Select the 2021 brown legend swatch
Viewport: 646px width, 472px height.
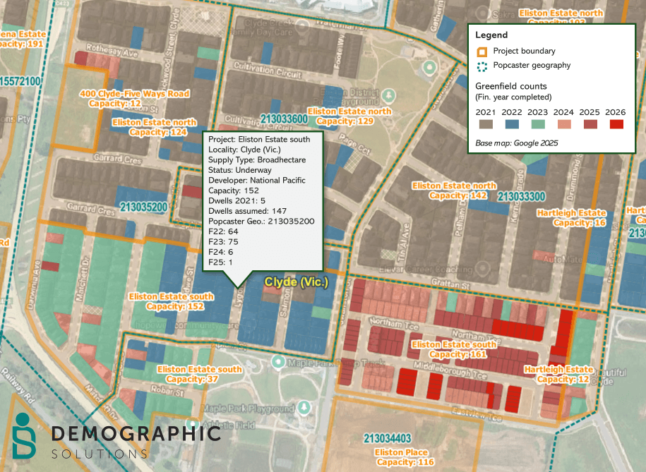tap(485, 125)
